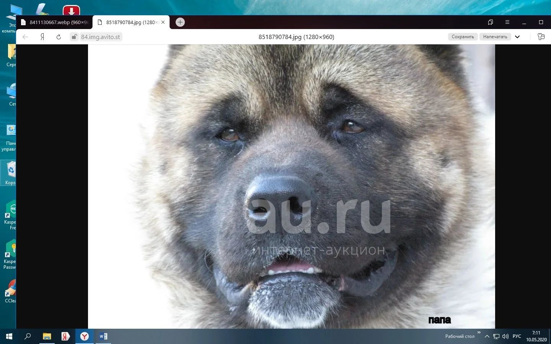The image size is (551, 344).
Task: Open clock and date 10.05.2020
Action: point(536,336)
